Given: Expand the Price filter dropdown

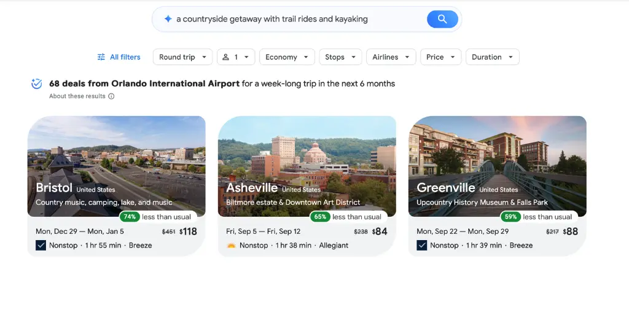Looking at the screenshot, I should [440, 57].
